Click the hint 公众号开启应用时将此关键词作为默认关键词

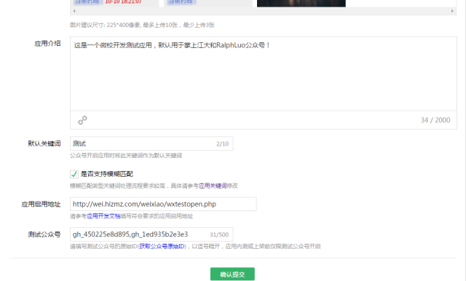click(x=126, y=156)
